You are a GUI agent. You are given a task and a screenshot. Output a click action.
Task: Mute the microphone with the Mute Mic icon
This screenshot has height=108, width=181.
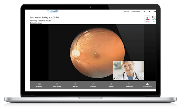click(x=75, y=84)
